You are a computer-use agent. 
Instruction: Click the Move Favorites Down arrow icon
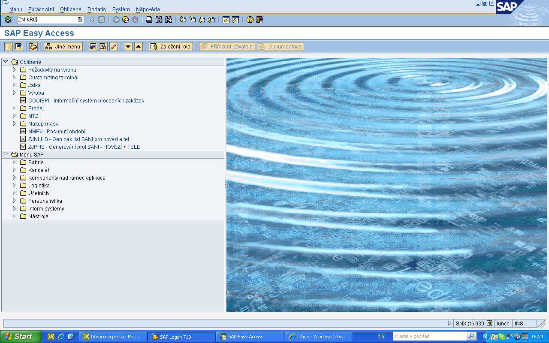click(128, 46)
